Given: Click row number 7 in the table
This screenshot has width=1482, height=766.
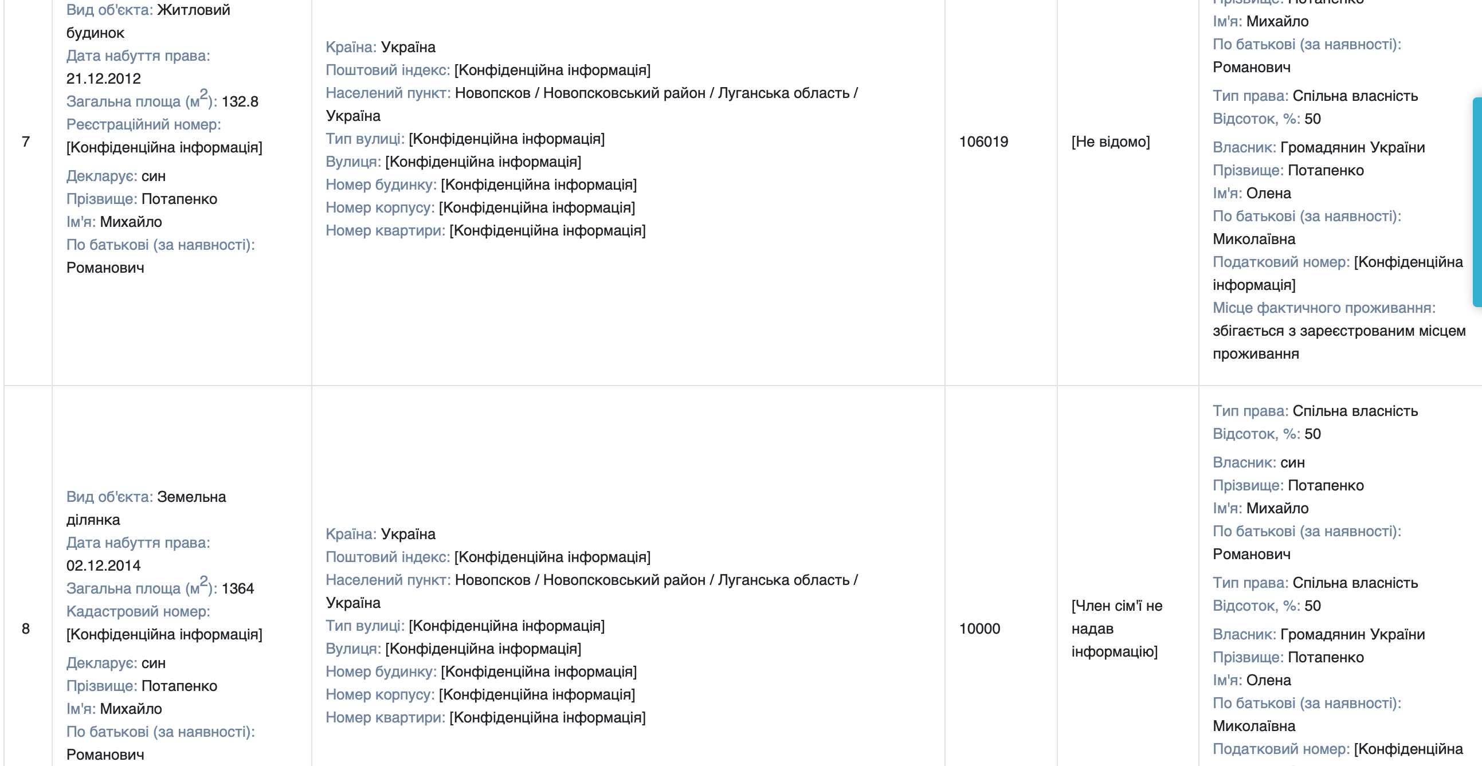Looking at the screenshot, I should pos(26,142).
